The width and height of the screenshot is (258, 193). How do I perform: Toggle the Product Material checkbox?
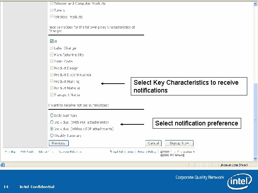coord(52,88)
